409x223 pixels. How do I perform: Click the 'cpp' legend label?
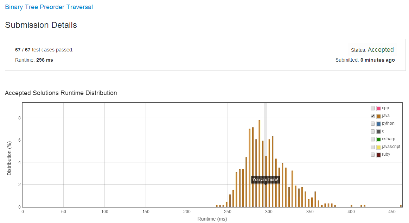385,108
